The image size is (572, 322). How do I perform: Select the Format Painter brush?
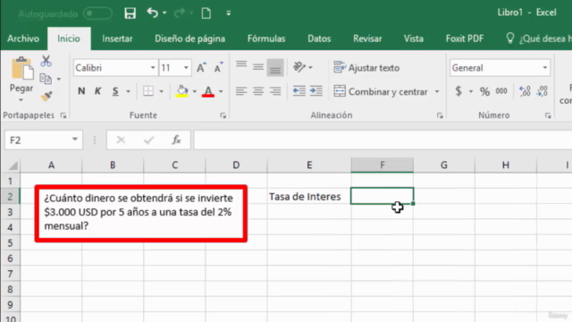click(46, 96)
